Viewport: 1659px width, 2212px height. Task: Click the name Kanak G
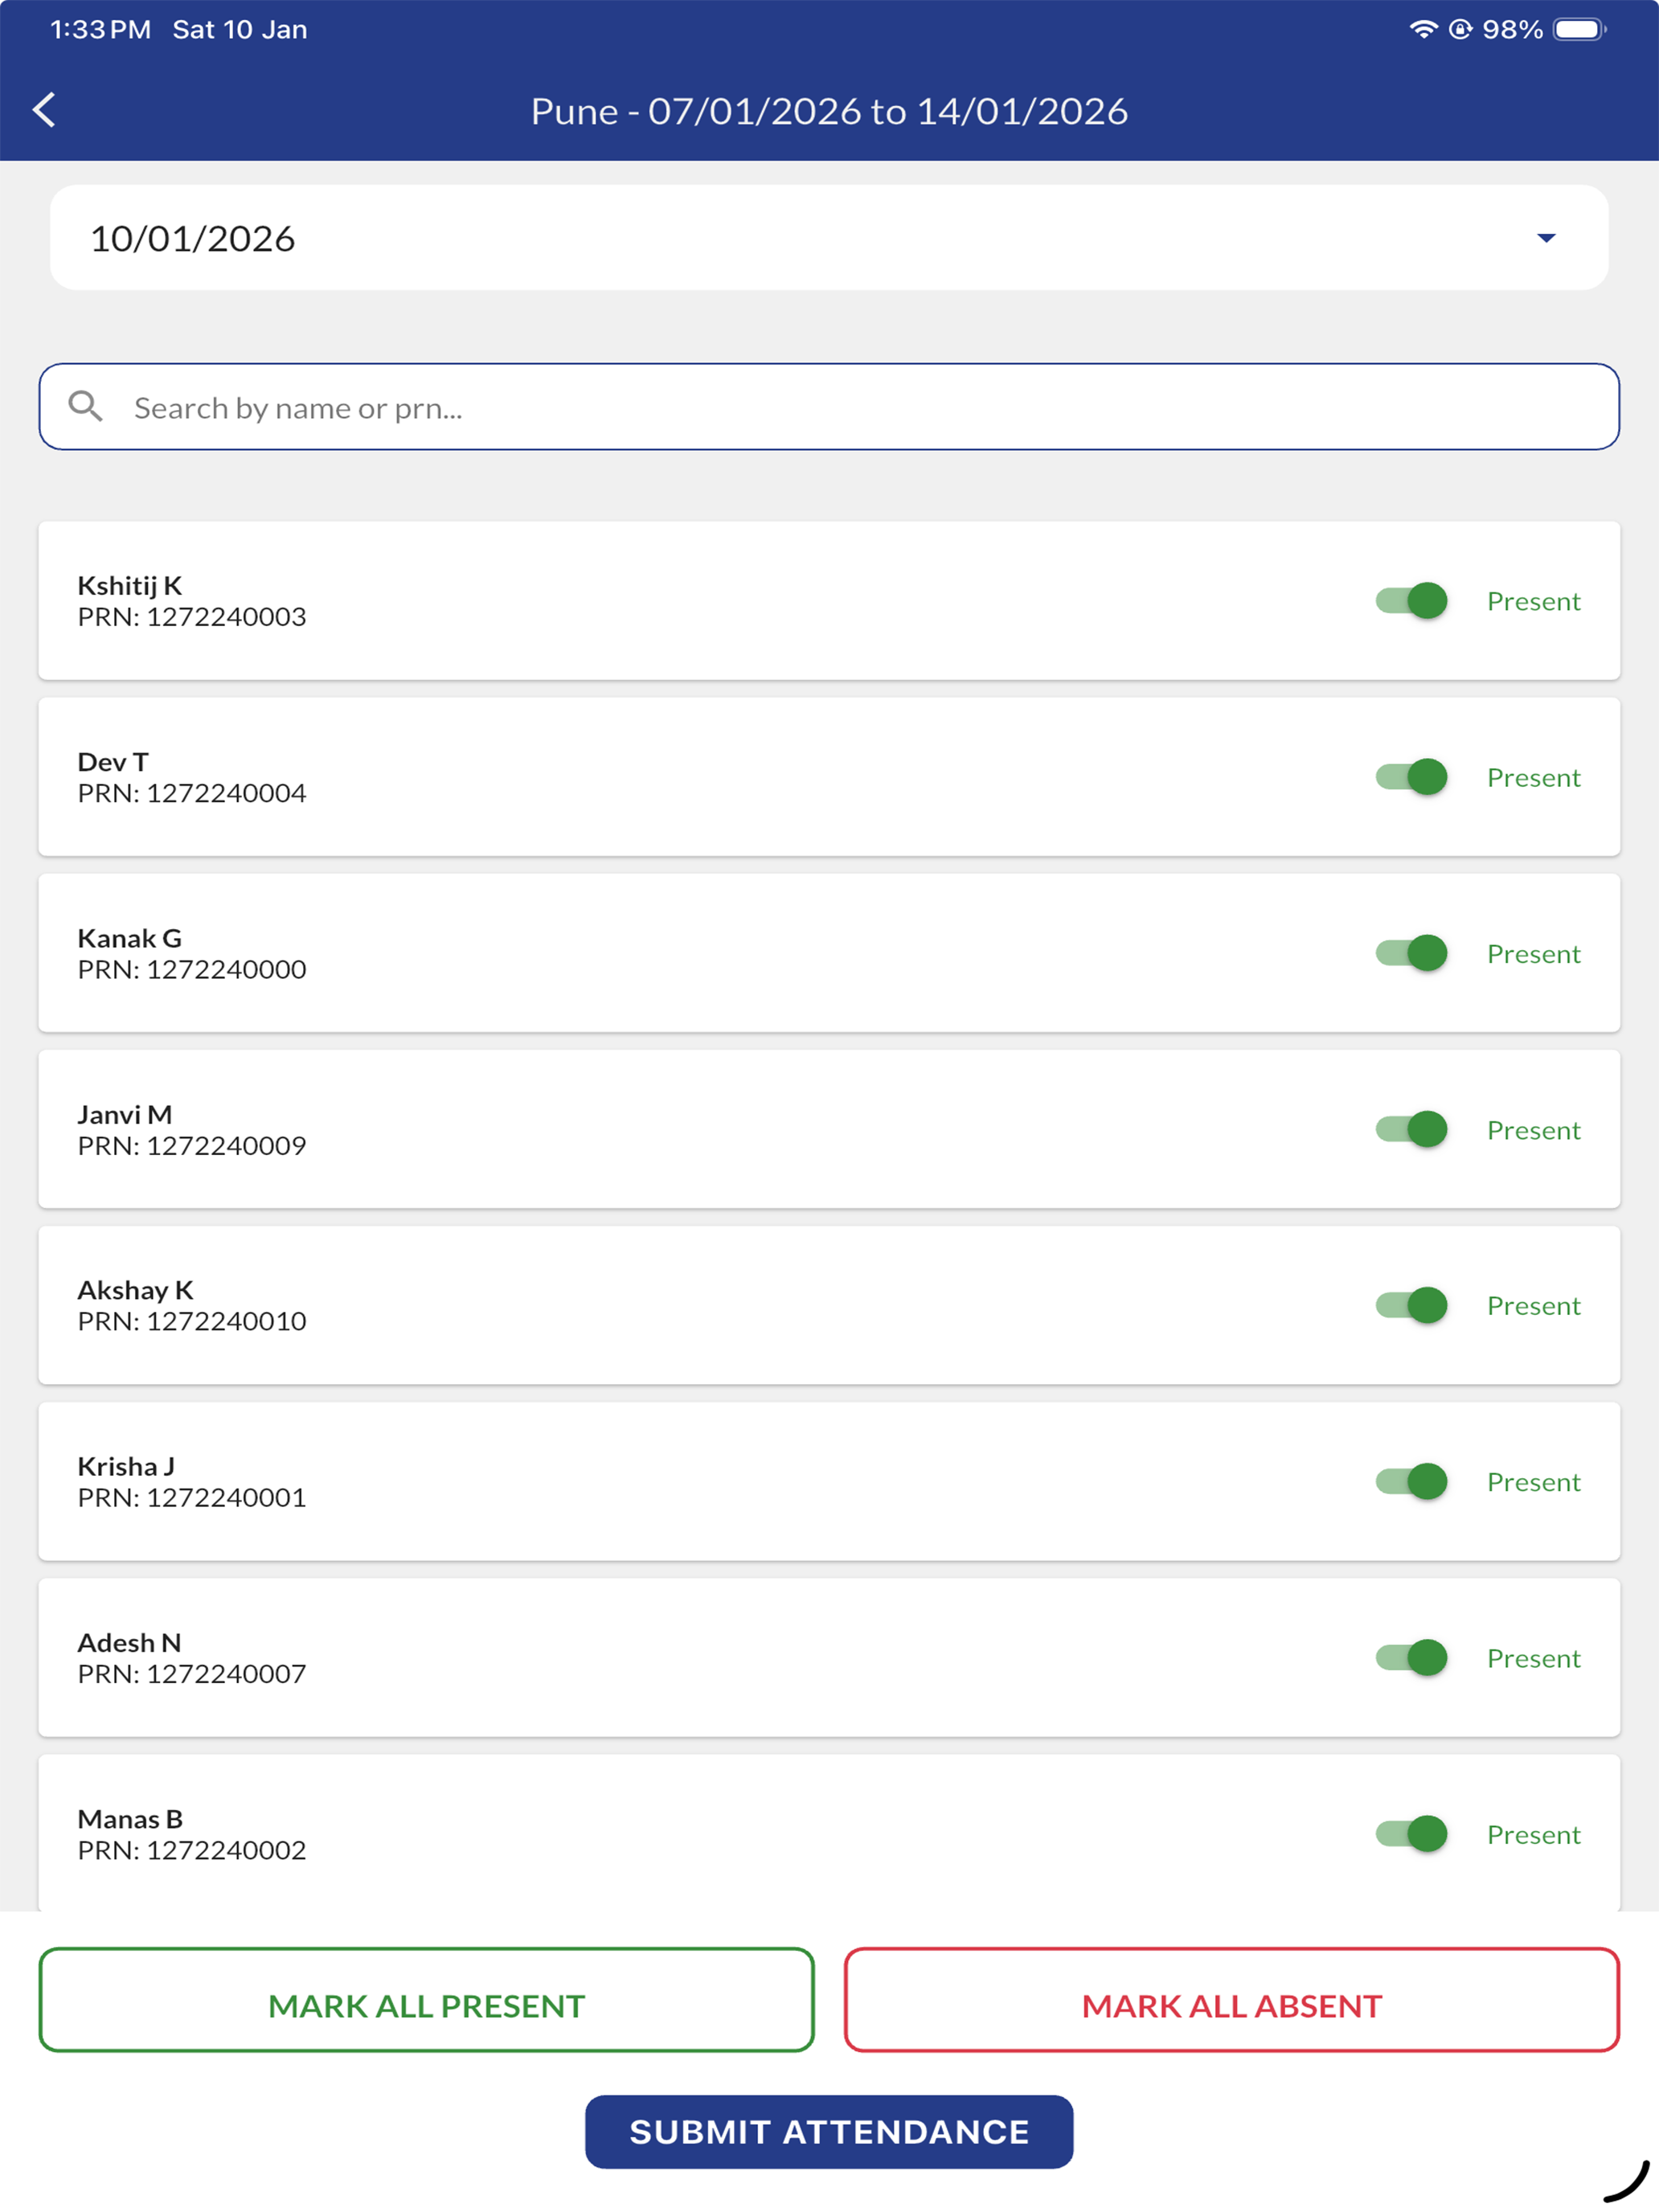[x=130, y=938]
